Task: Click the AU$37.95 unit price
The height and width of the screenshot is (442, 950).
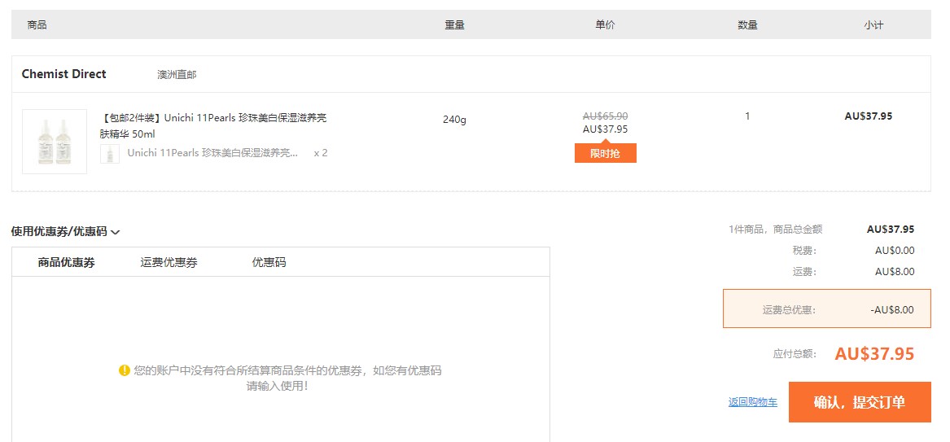Action: click(606, 129)
